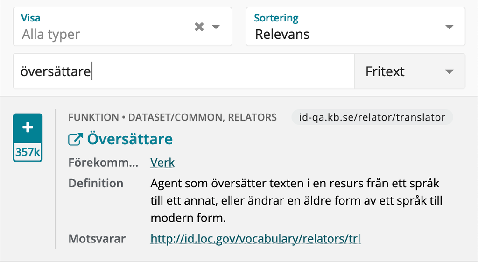Click the Sortering label
Image resolution: width=478 pixels, height=263 pixels.
coord(276,18)
